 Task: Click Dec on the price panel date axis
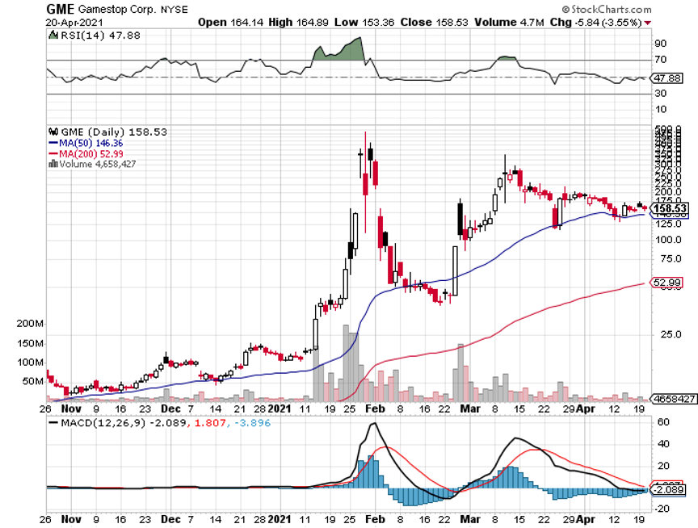point(170,409)
